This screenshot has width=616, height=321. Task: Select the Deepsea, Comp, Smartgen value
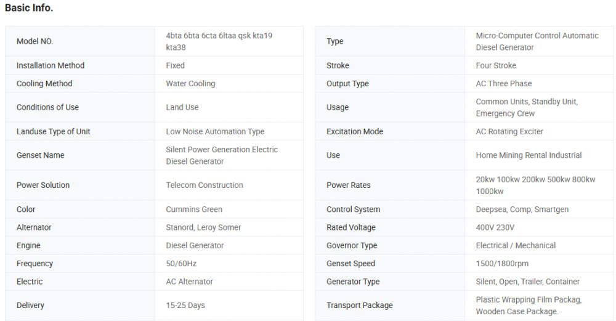coord(522,209)
